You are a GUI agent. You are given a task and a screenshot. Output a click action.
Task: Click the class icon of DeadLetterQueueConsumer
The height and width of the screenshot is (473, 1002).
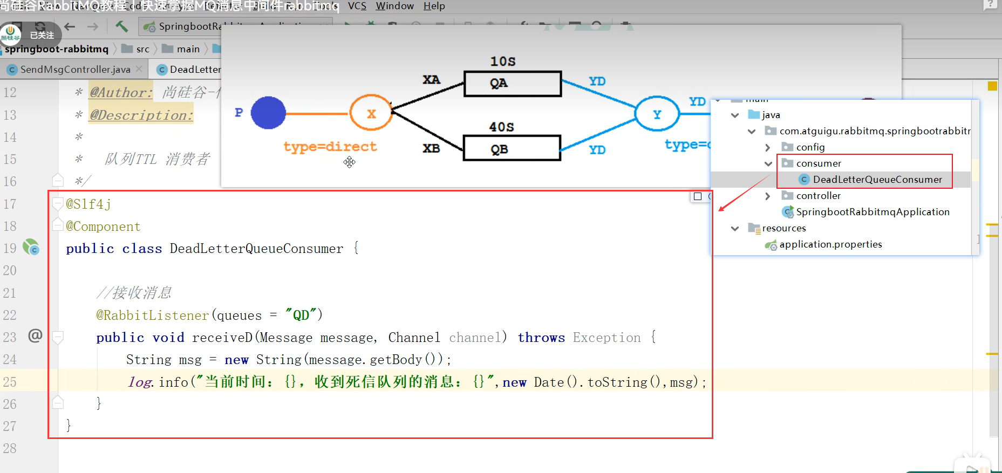pyautogui.click(x=804, y=180)
